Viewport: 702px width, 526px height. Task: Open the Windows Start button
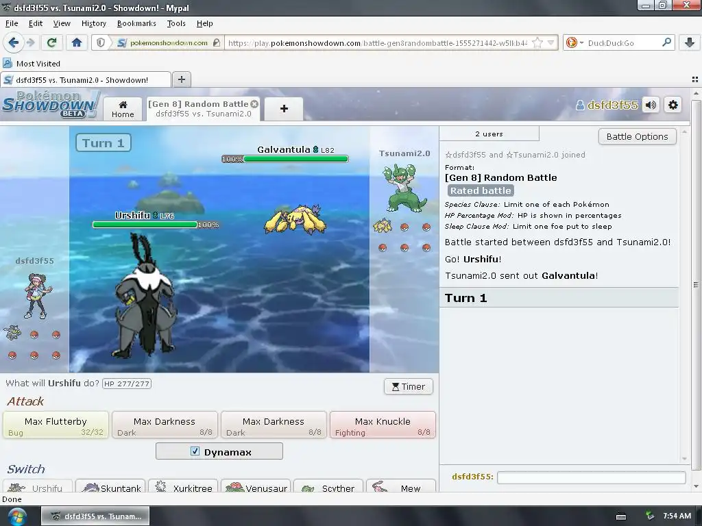(x=16, y=516)
